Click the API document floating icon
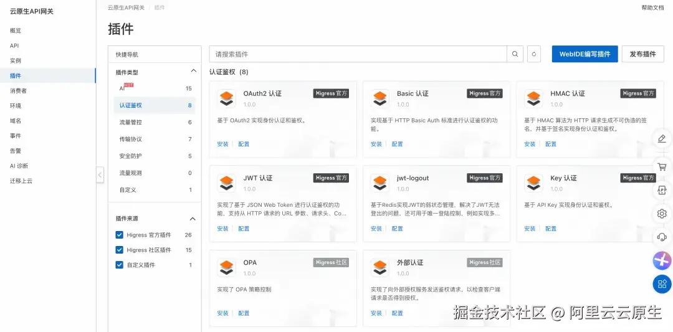 tap(662, 190)
